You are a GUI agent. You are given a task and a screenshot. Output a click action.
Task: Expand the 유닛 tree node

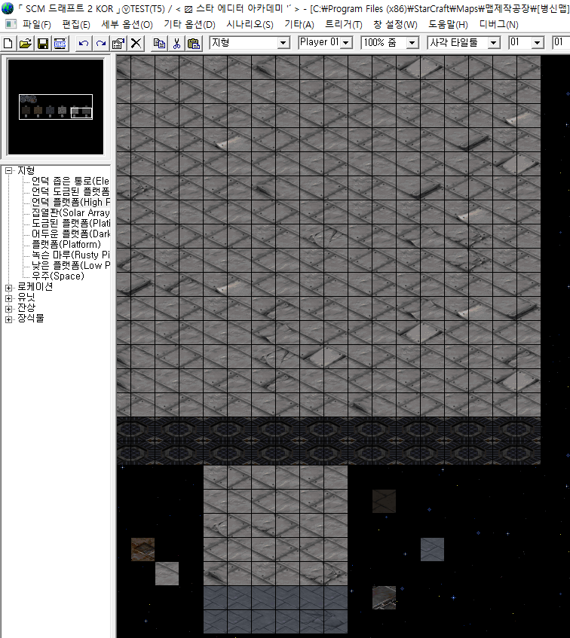coord(9,298)
